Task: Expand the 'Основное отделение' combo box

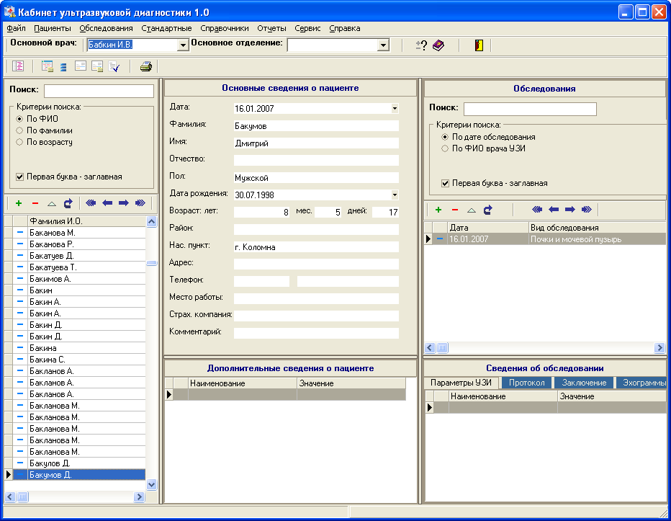Action: point(383,45)
